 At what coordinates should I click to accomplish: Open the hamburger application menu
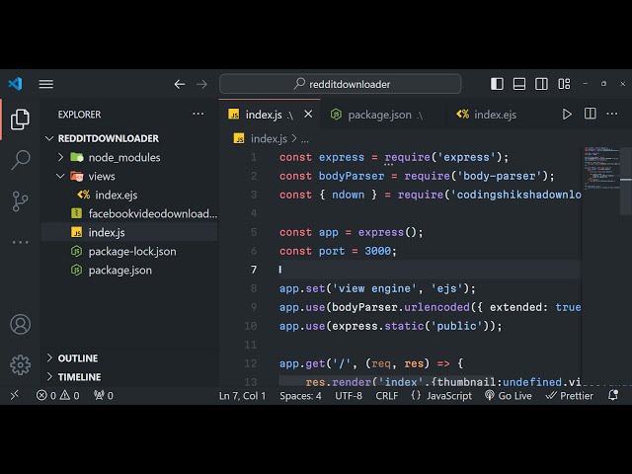click(x=46, y=84)
